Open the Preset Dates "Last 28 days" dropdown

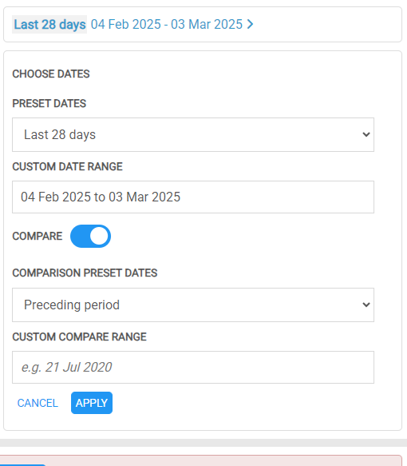[193, 134]
